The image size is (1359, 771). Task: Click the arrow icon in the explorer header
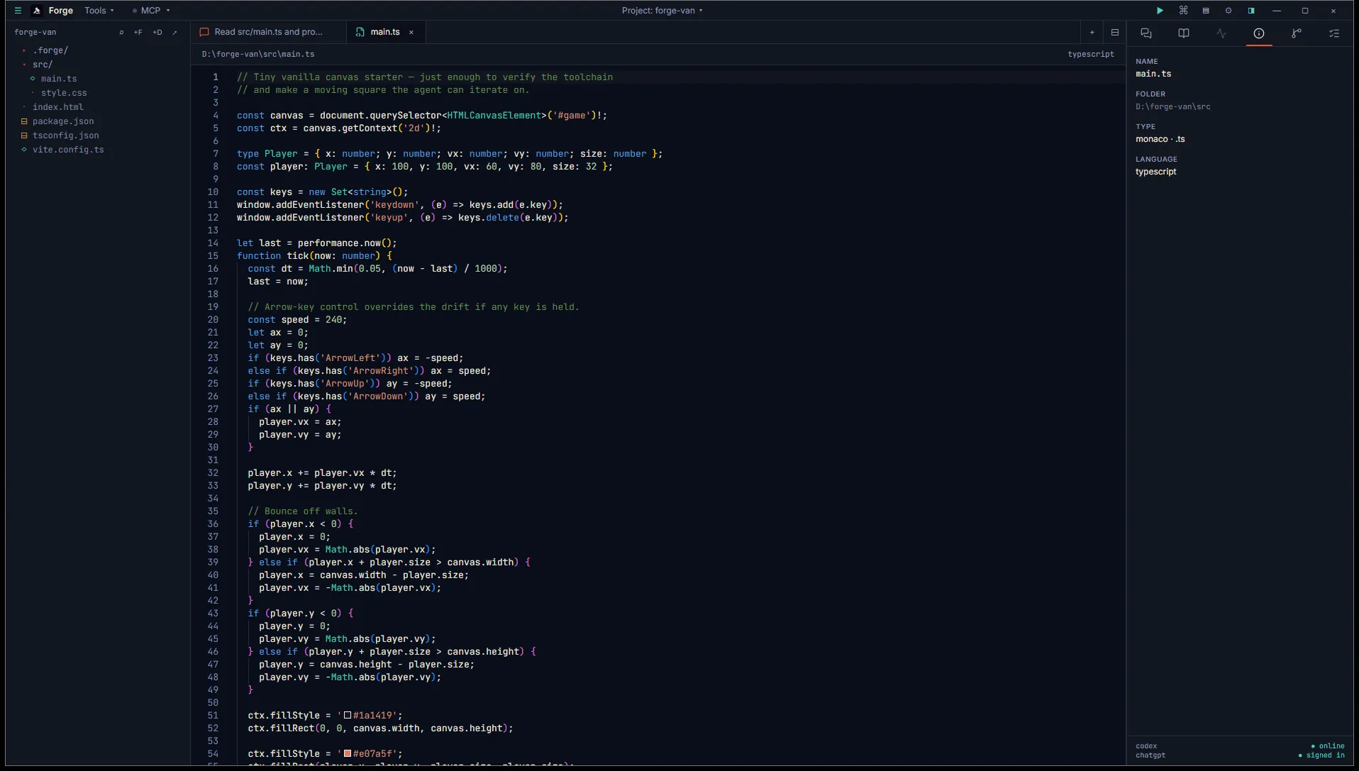click(174, 32)
